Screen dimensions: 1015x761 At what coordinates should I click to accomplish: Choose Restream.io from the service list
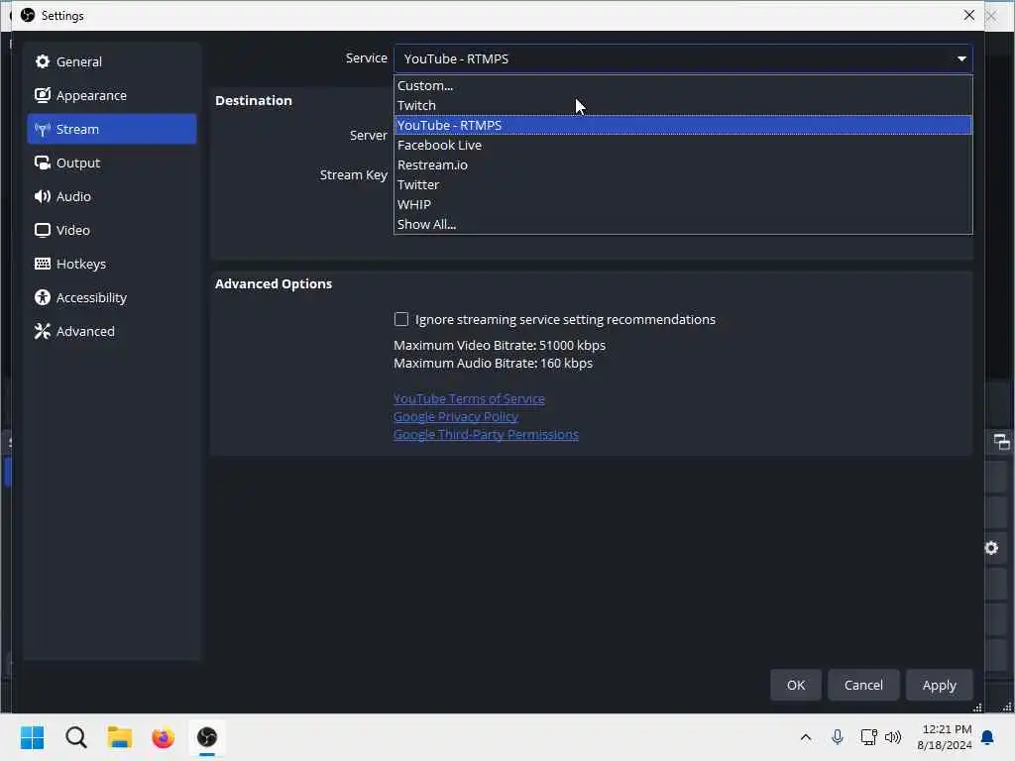[683, 165]
